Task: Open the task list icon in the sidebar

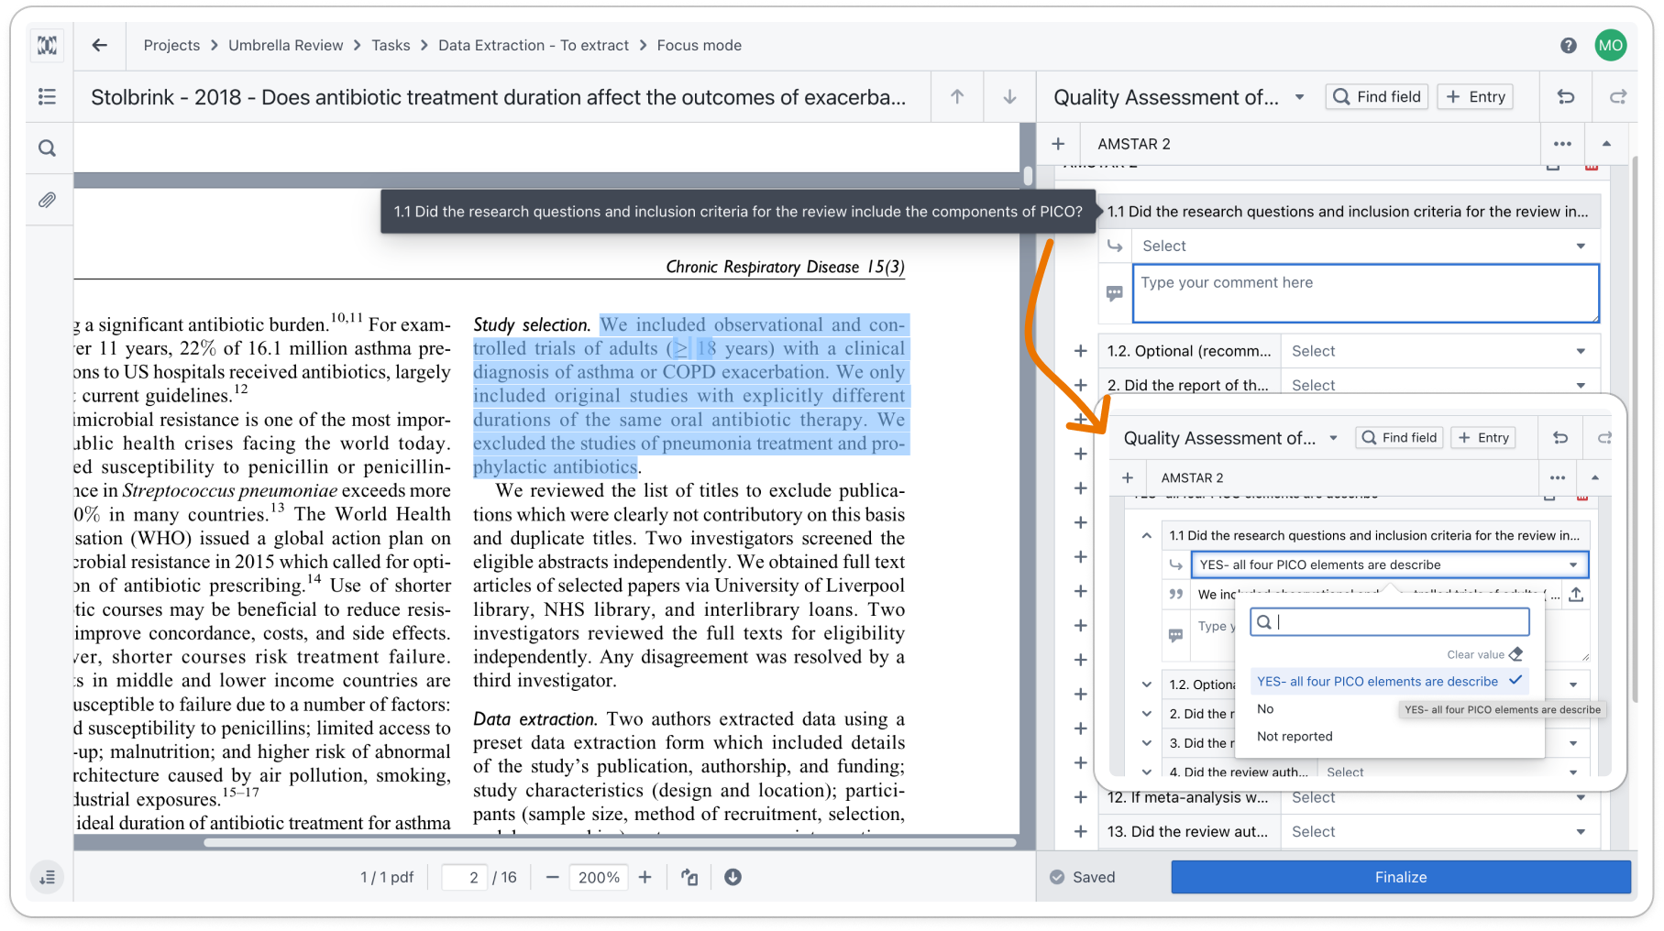Action: click(47, 96)
